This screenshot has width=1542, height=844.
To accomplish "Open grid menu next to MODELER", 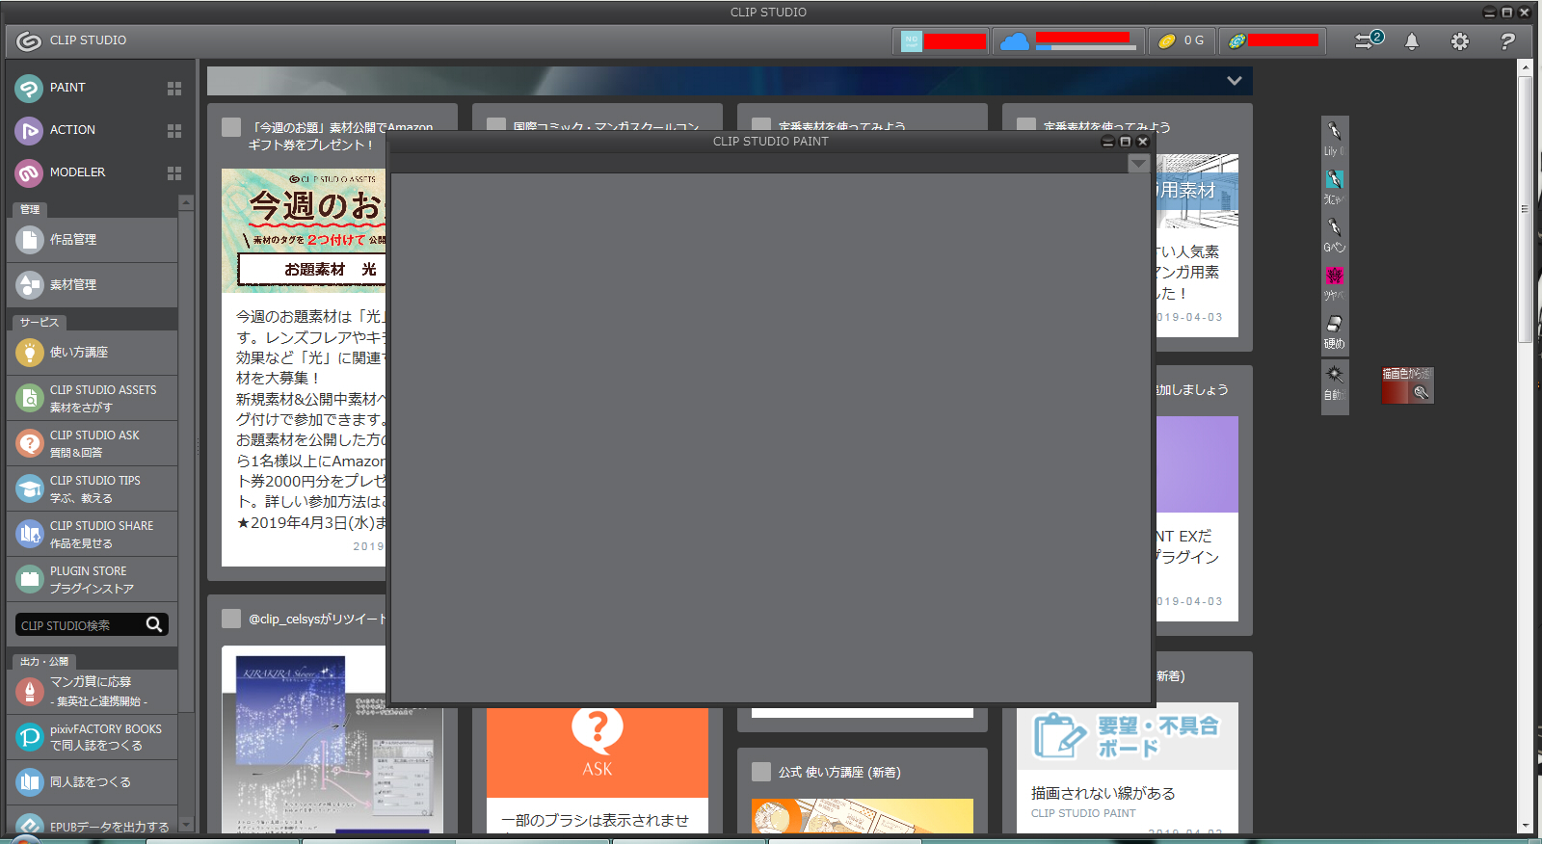I will click(174, 173).
